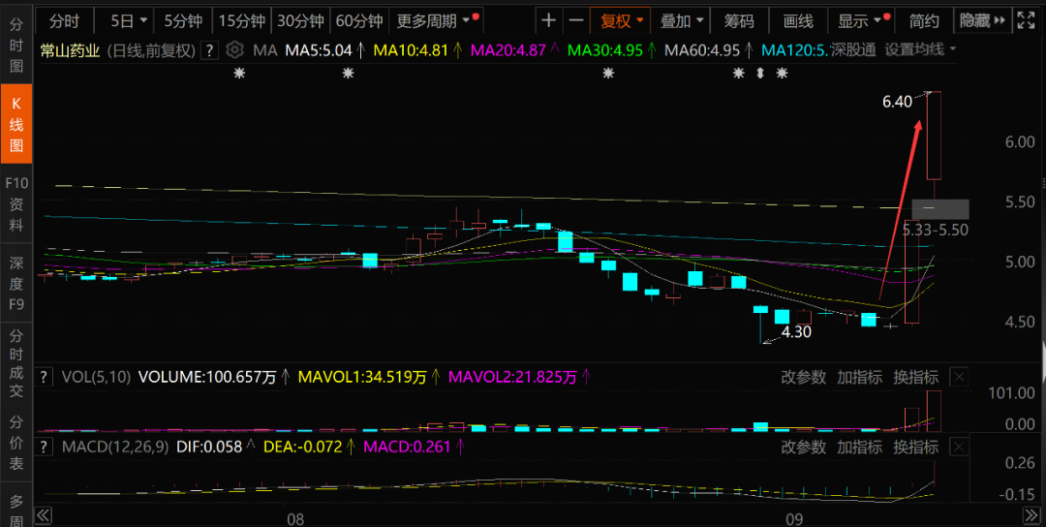Click the MA20:4.87 indicator value

pos(508,50)
